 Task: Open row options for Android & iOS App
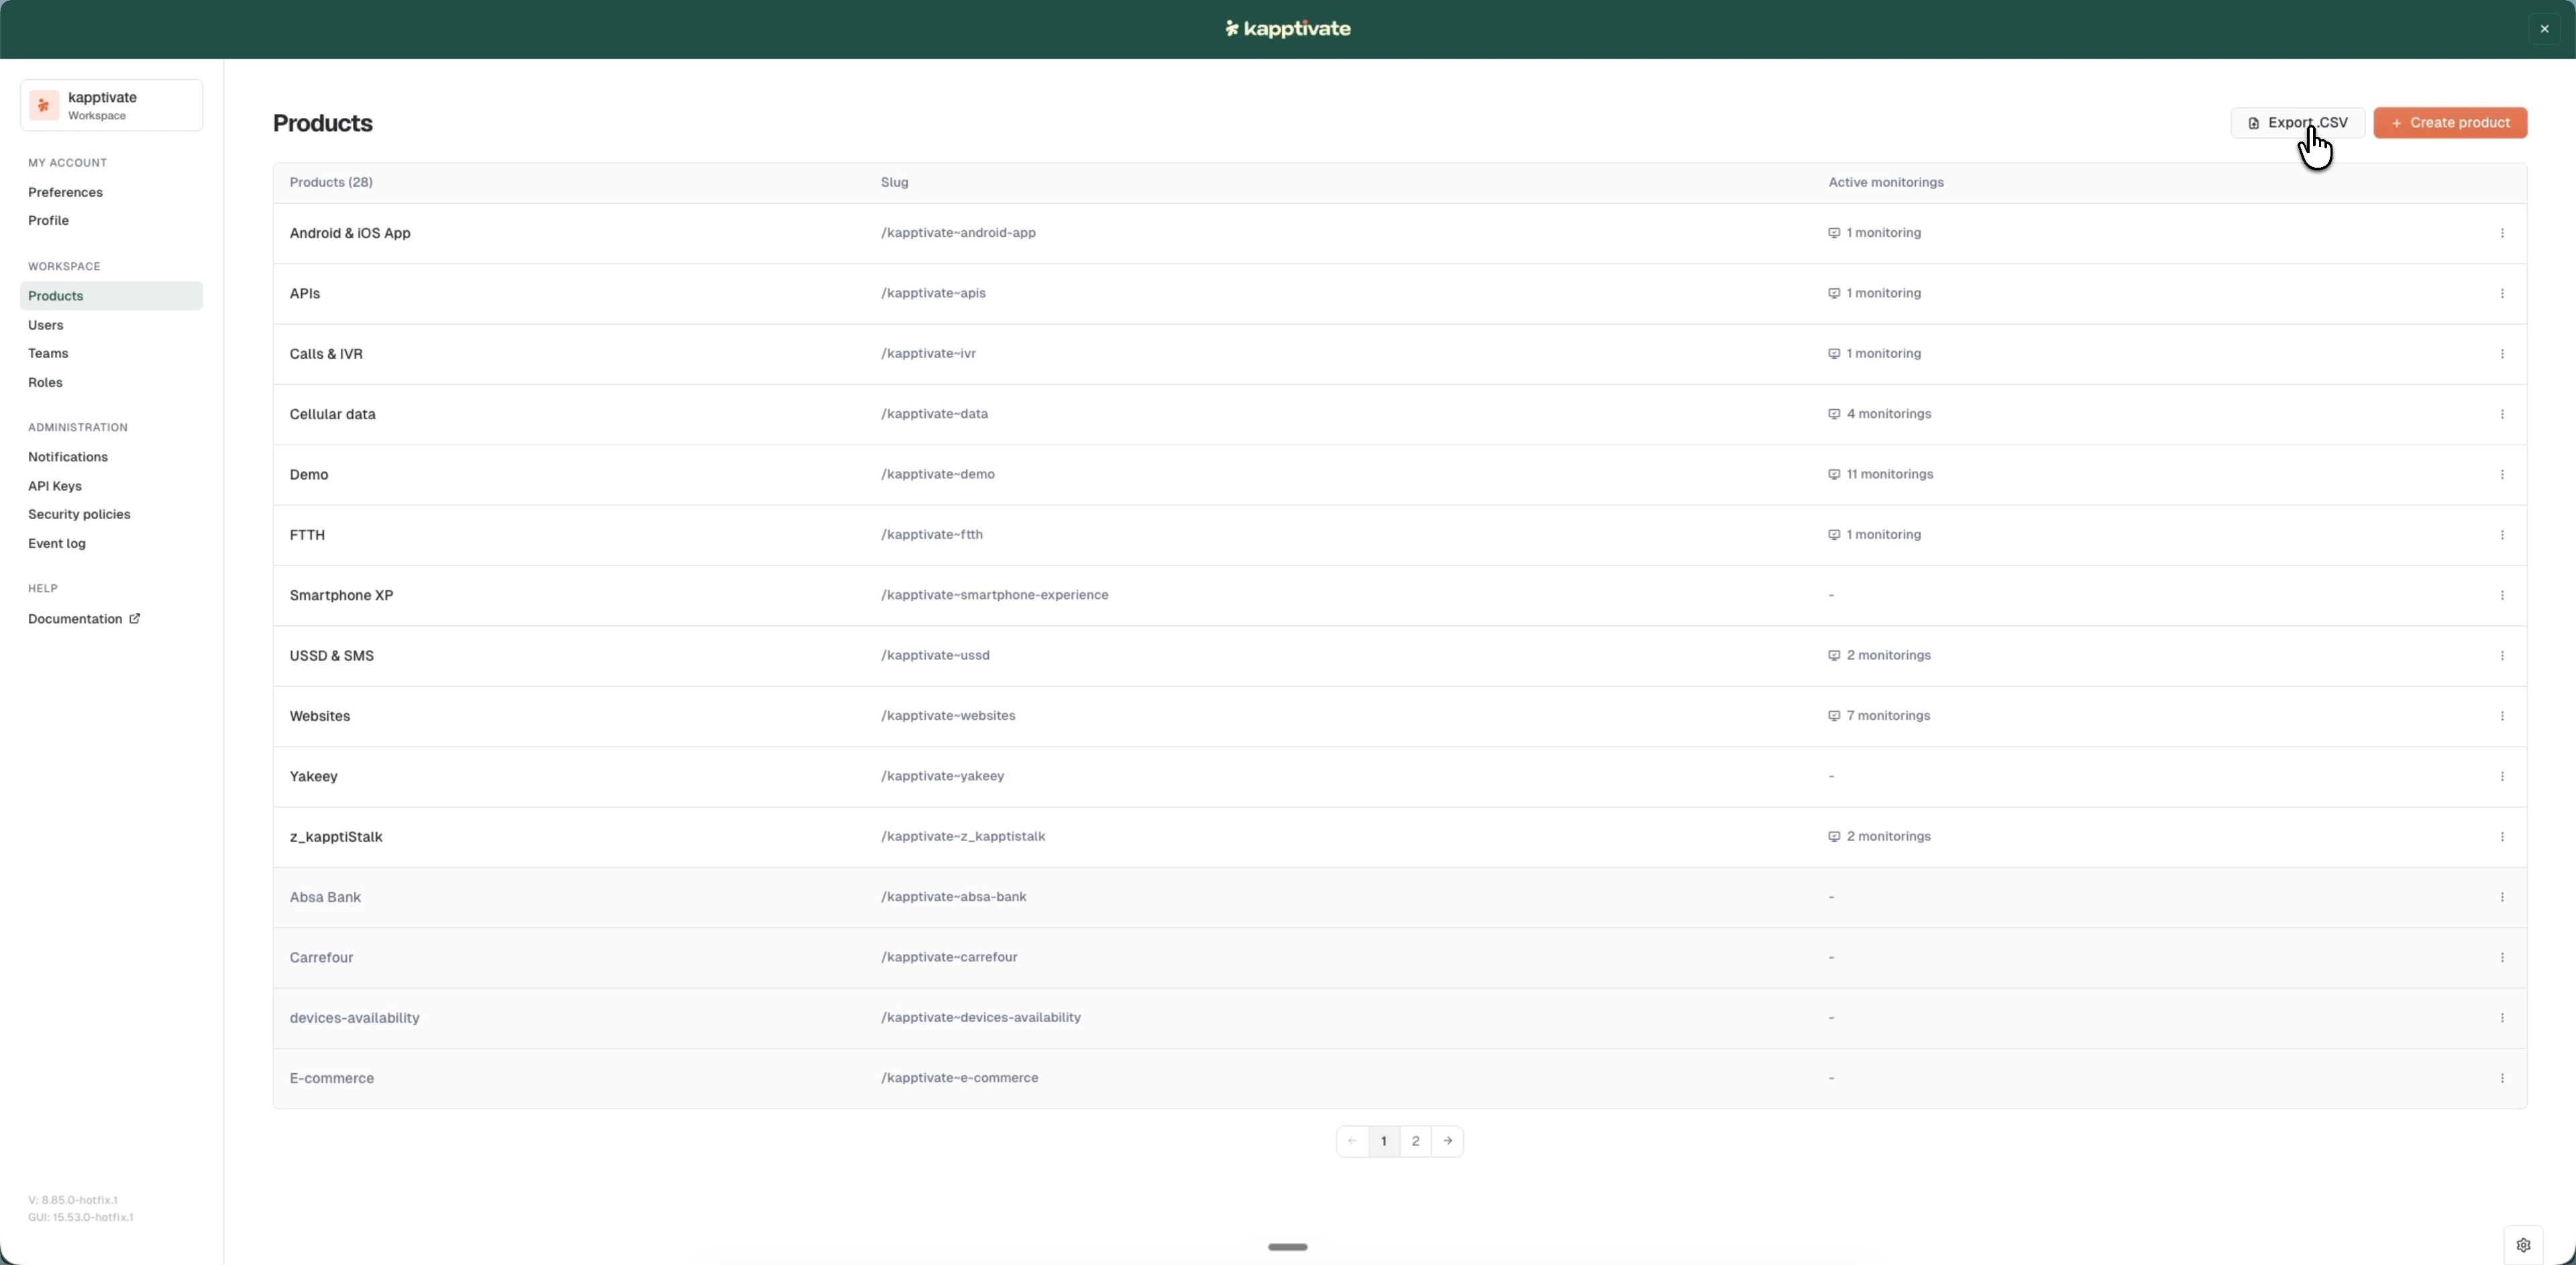[x=2502, y=233]
